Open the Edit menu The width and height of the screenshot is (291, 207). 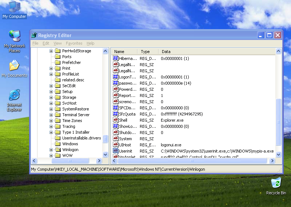coord(46,43)
